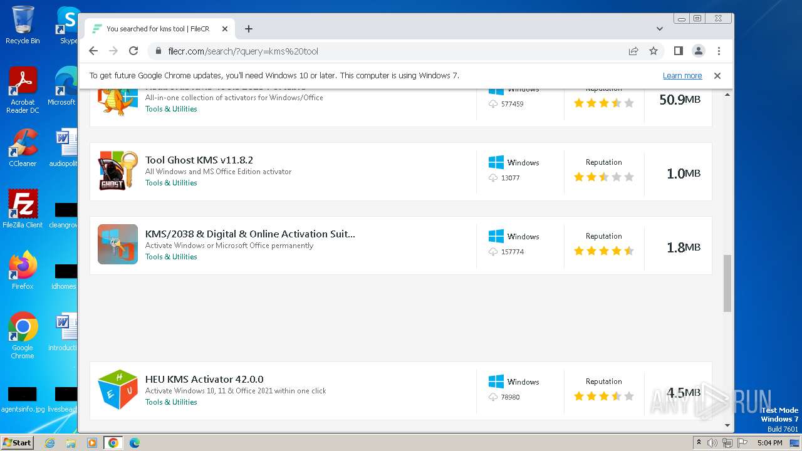802x451 pixels.
Task: Open the Windows Start menu
Action: (x=17, y=442)
